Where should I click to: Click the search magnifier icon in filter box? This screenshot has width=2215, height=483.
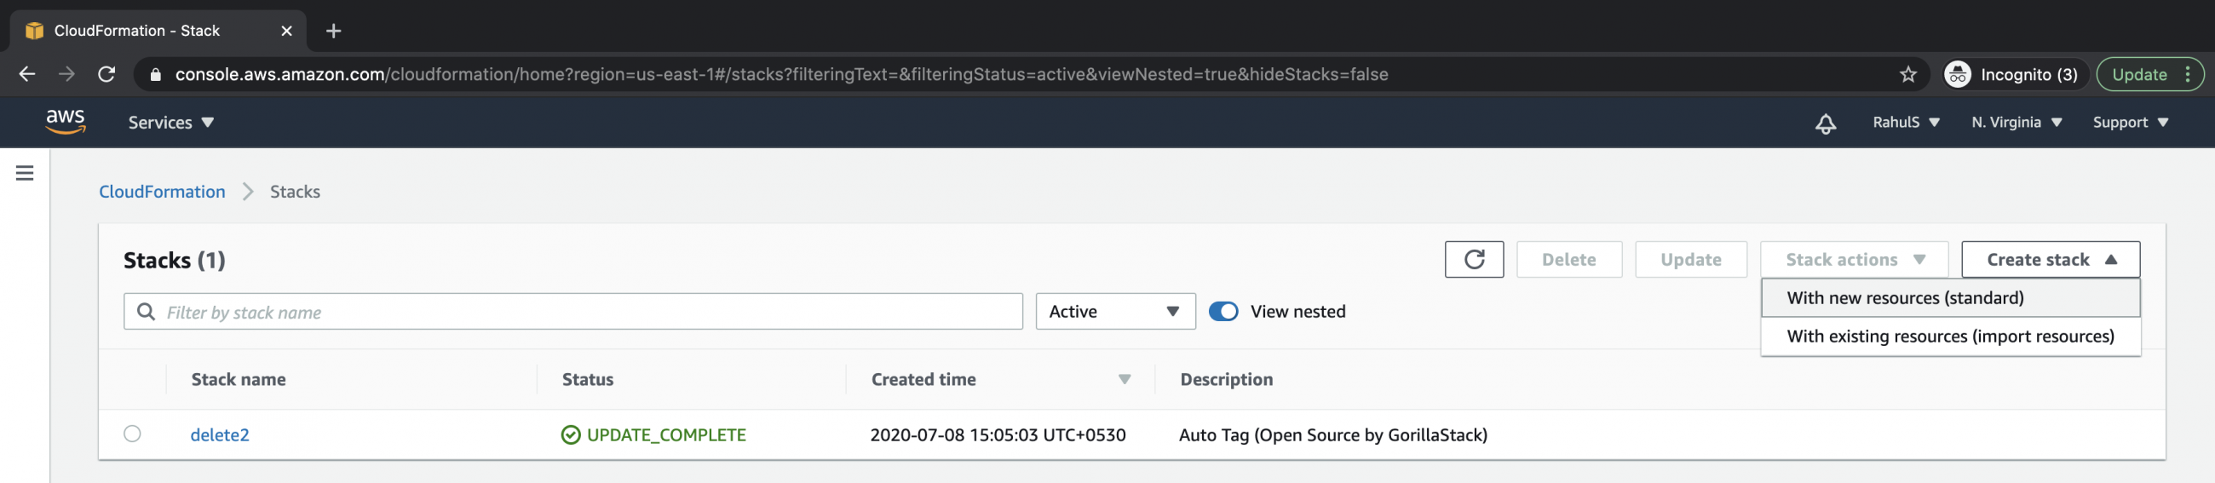pyautogui.click(x=147, y=311)
